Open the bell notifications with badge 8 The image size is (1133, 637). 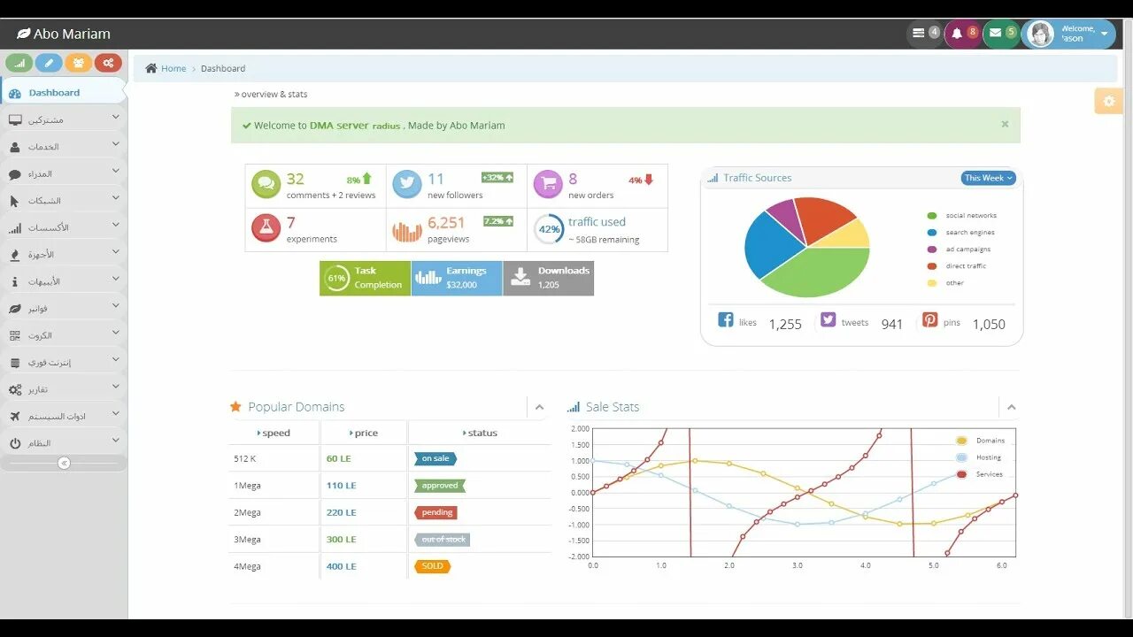pos(963,34)
